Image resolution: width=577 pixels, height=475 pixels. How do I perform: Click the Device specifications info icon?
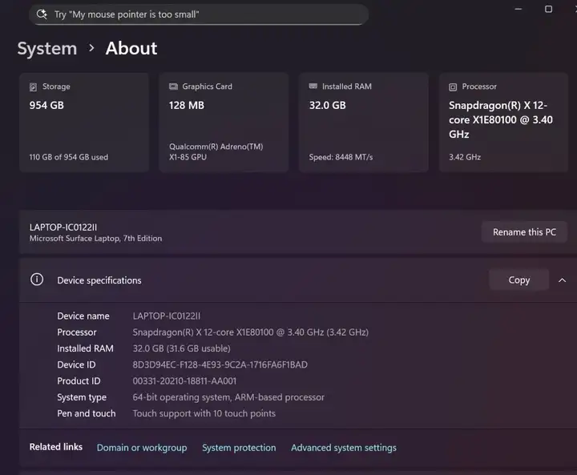point(37,280)
